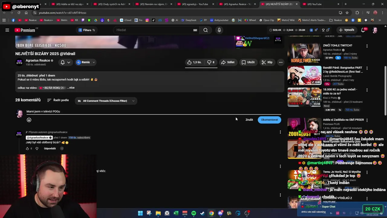
Task: Click Klip button
Action: point(267,62)
